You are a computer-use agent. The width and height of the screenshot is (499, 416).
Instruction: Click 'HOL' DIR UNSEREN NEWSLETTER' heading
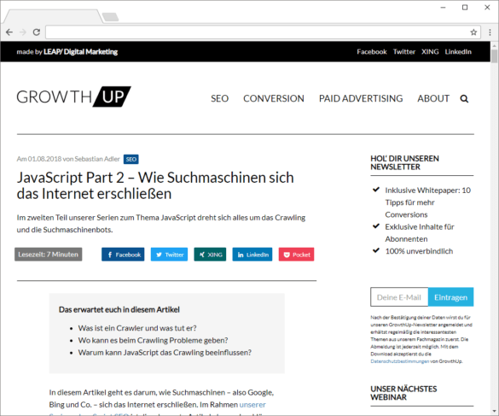[x=404, y=162]
